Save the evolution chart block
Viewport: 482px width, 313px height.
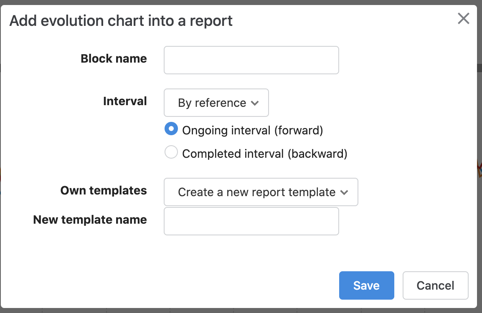[366, 285]
